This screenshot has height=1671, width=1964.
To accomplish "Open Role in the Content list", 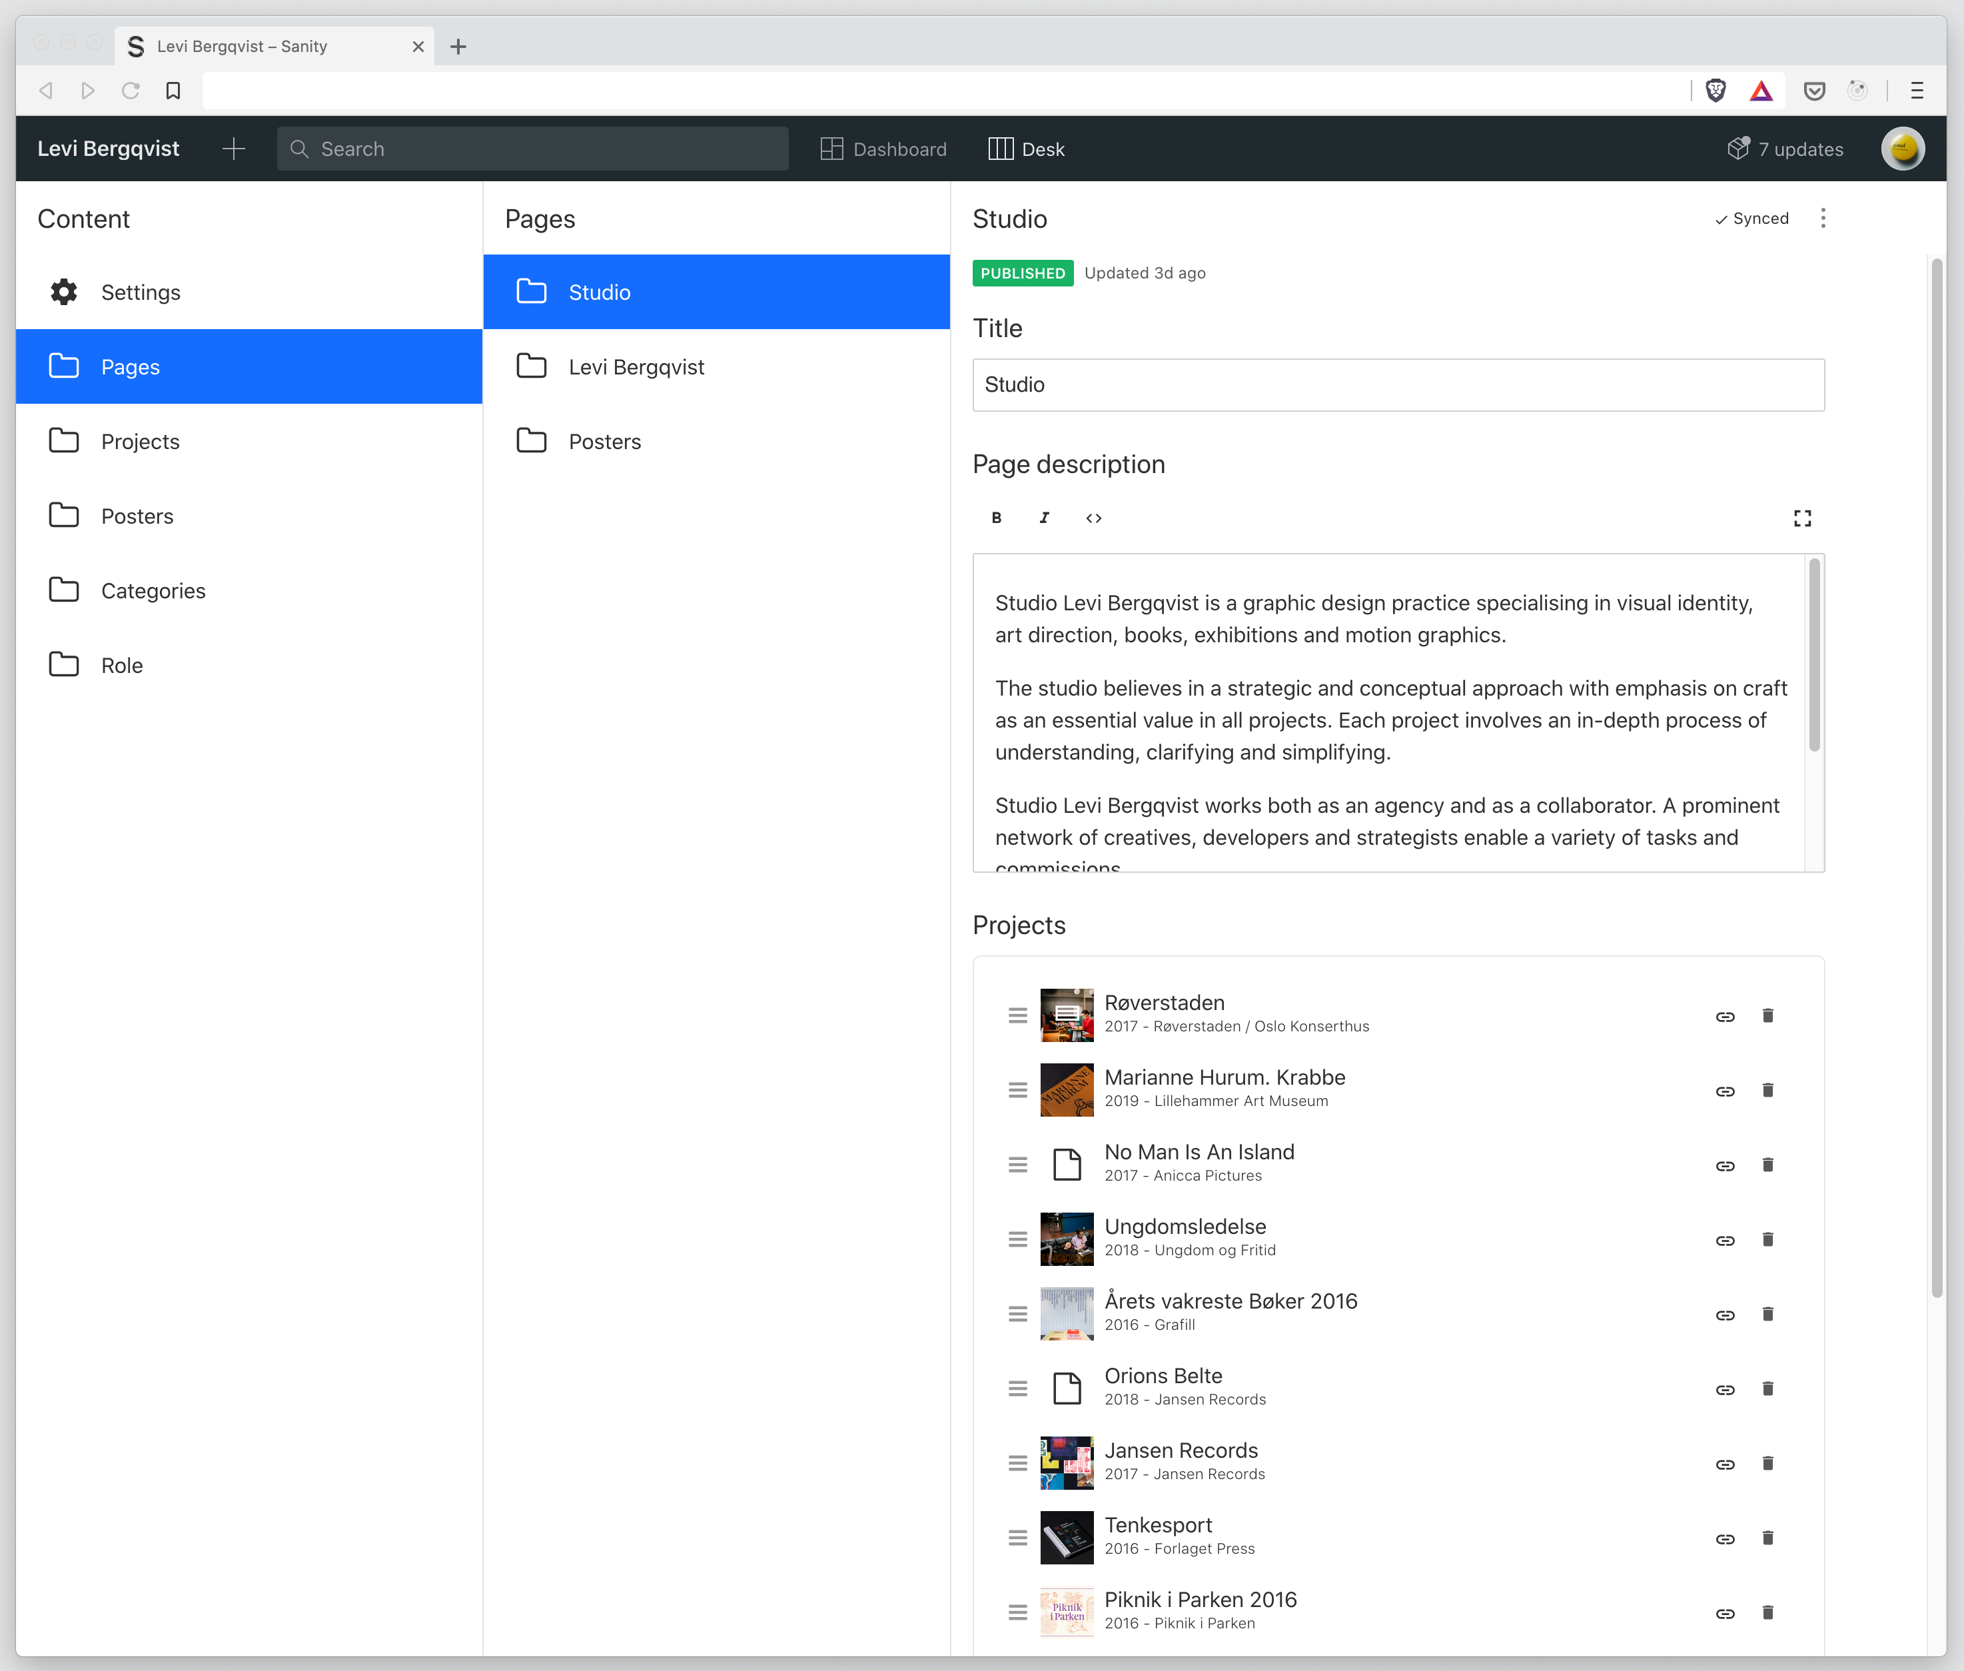I will coord(249,665).
